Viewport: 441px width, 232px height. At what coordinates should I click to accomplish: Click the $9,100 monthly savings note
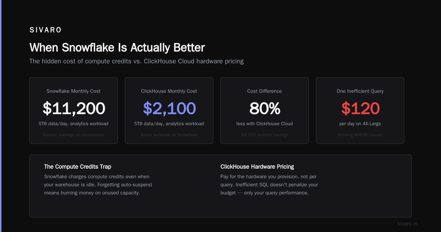[265, 135]
